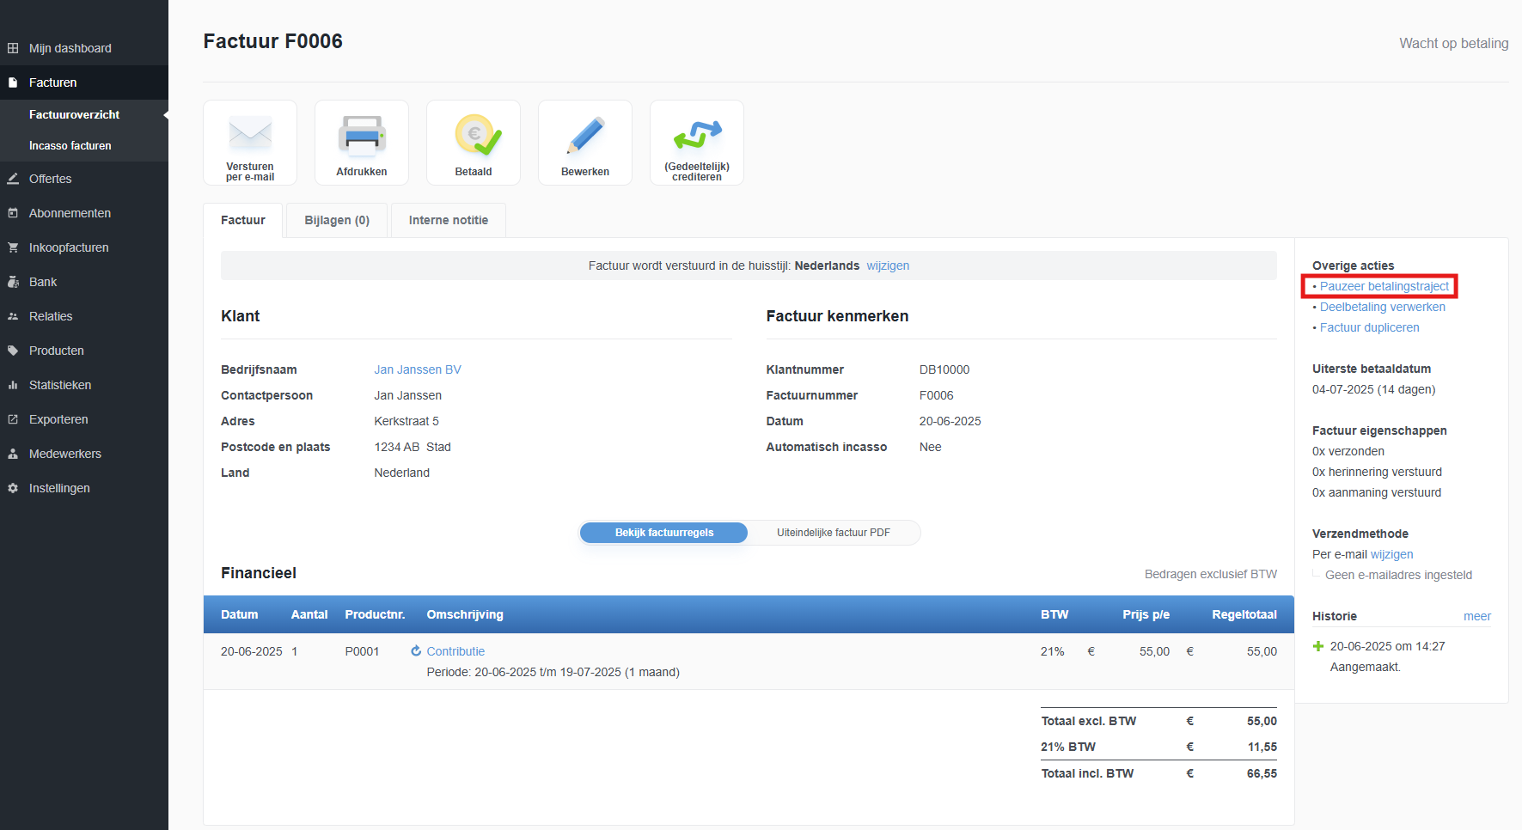Click the (Gedeeltelijk) crediteren arrows icon

(697, 135)
